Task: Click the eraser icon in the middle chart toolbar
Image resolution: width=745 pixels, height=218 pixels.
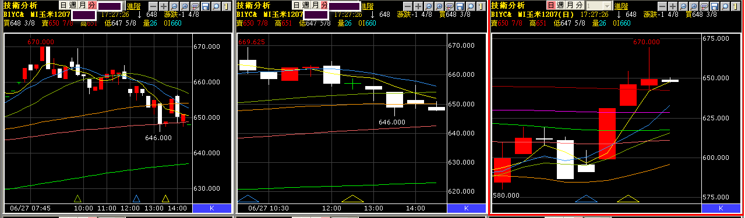Action: point(450,6)
